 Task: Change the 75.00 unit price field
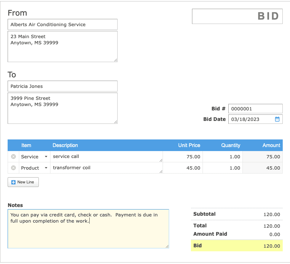point(183,157)
